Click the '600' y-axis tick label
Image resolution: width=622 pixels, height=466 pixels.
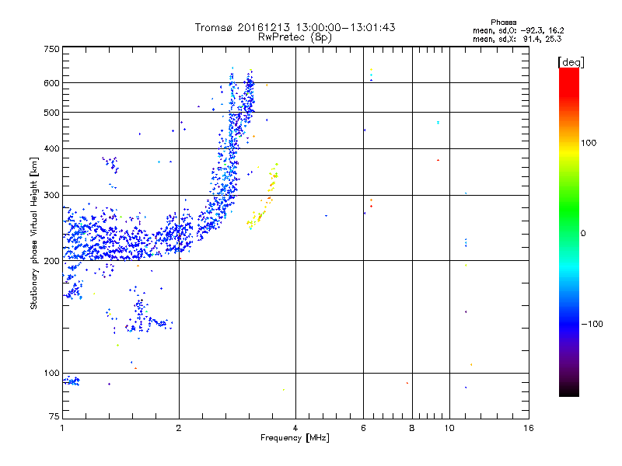[x=51, y=83]
